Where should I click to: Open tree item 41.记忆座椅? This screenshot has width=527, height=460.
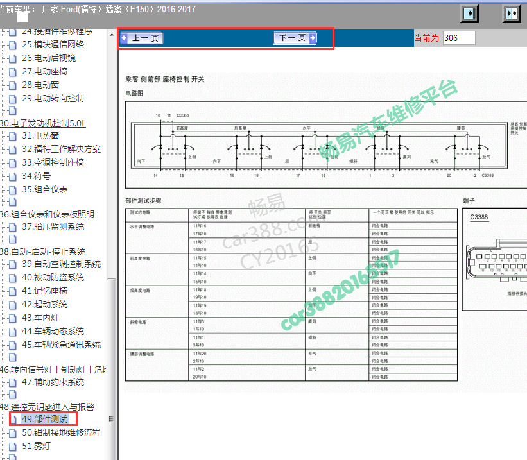(45, 291)
